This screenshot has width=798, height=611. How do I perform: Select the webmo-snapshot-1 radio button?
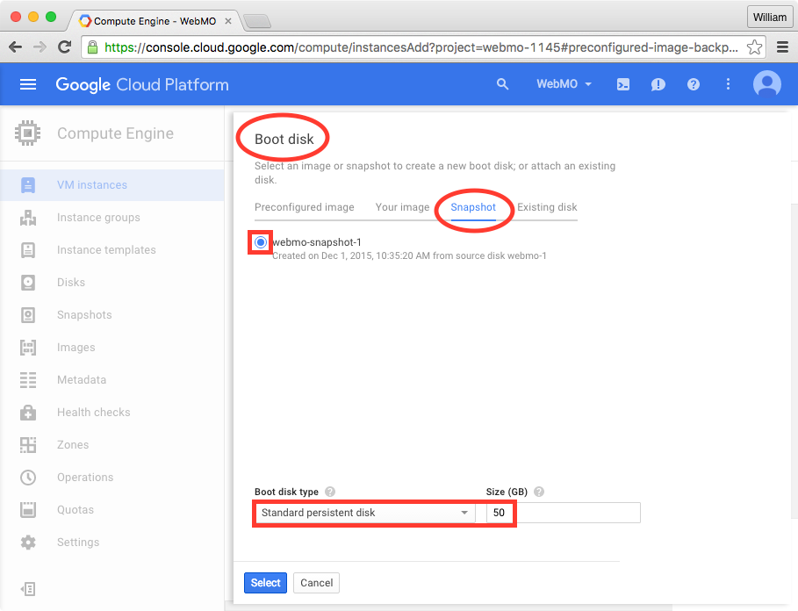(x=261, y=242)
